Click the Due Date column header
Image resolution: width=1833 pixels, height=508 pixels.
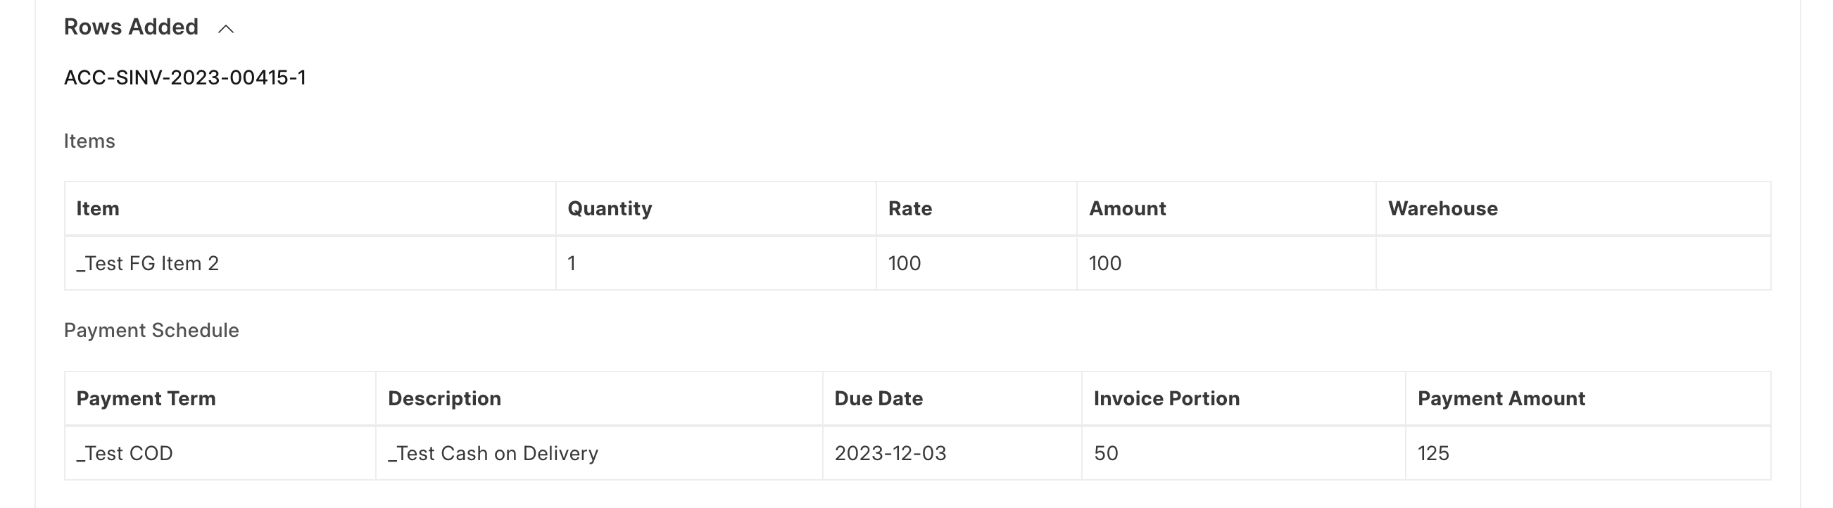click(878, 398)
